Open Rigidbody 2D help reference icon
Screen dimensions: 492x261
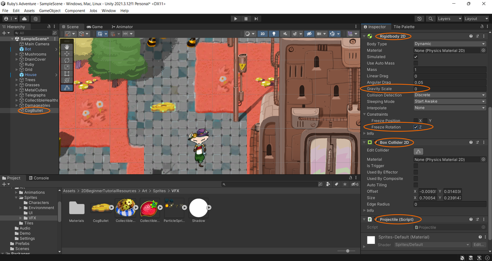pyautogui.click(x=471, y=36)
